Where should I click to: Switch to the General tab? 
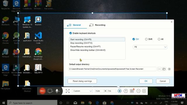pyautogui.click(x=75, y=25)
